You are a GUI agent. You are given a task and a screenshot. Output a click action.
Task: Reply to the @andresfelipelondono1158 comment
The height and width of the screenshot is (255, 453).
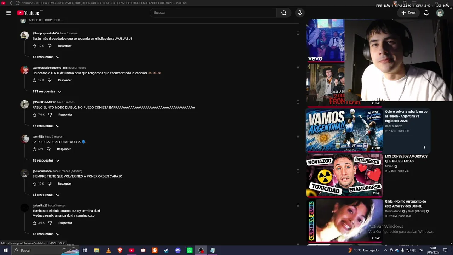(65, 80)
